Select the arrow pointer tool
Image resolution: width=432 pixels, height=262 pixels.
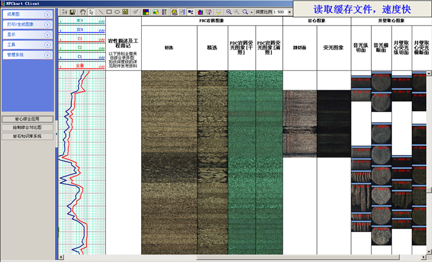point(91,12)
